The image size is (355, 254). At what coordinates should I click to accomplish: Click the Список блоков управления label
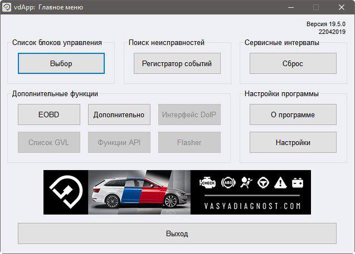(57, 42)
